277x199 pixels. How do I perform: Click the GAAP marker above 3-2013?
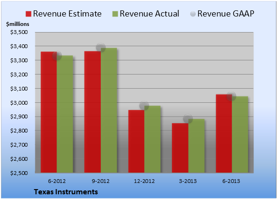(188, 119)
